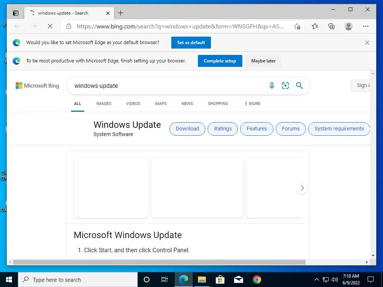Search using an image icon
The height and width of the screenshot is (287, 383).
285,86
